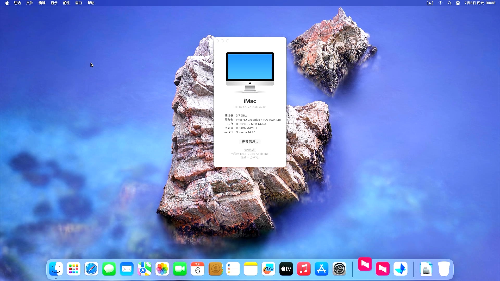Click the processor value 3.7 GHz
Image resolution: width=500 pixels, height=281 pixels.
[x=241, y=116]
